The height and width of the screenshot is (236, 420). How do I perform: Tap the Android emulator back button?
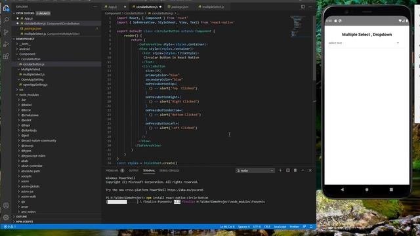coord(343,189)
